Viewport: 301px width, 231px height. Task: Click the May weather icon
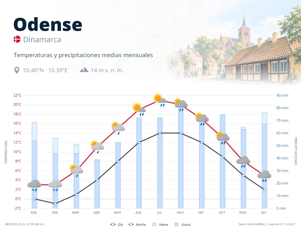pyautogui.click(x=118, y=128)
